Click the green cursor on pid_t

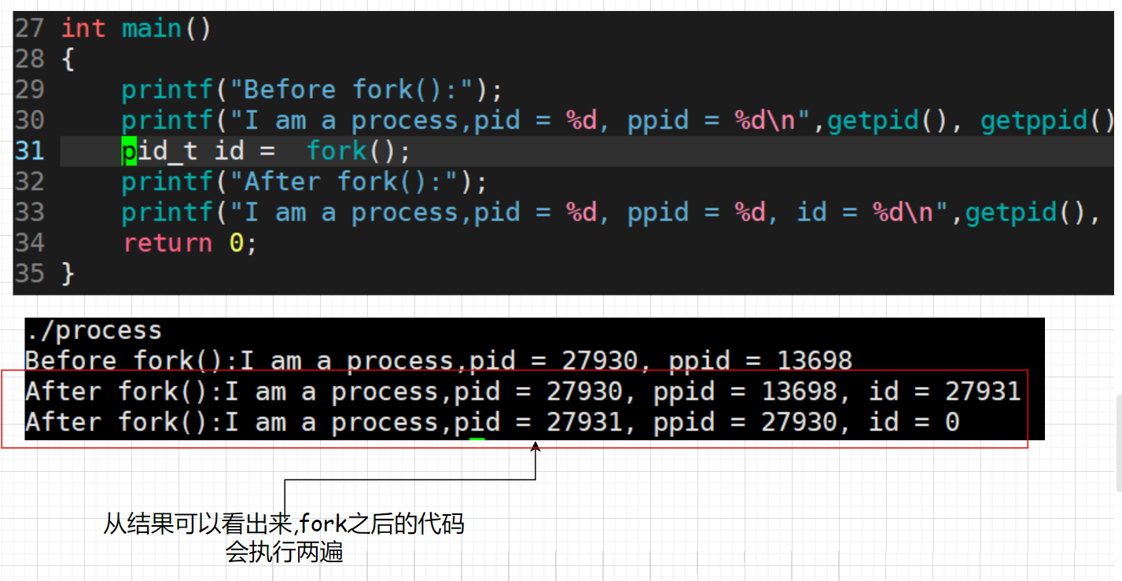pos(129,151)
